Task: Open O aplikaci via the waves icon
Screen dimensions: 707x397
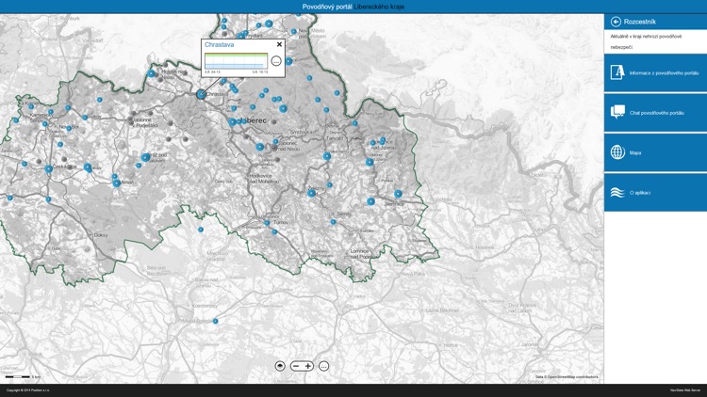Action: point(617,192)
